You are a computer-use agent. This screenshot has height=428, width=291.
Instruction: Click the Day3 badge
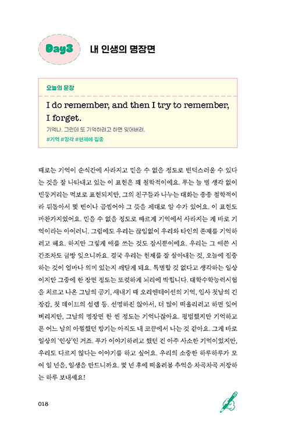pyautogui.click(x=59, y=50)
